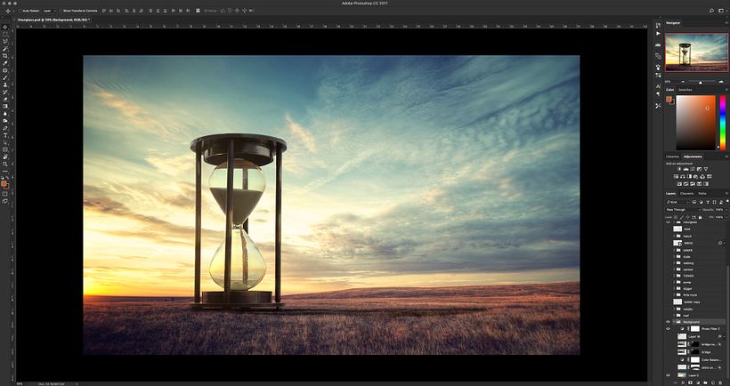Viewport: 730px width, 386px height.
Task: Delete layer with the trash icon
Action: [x=719, y=382]
